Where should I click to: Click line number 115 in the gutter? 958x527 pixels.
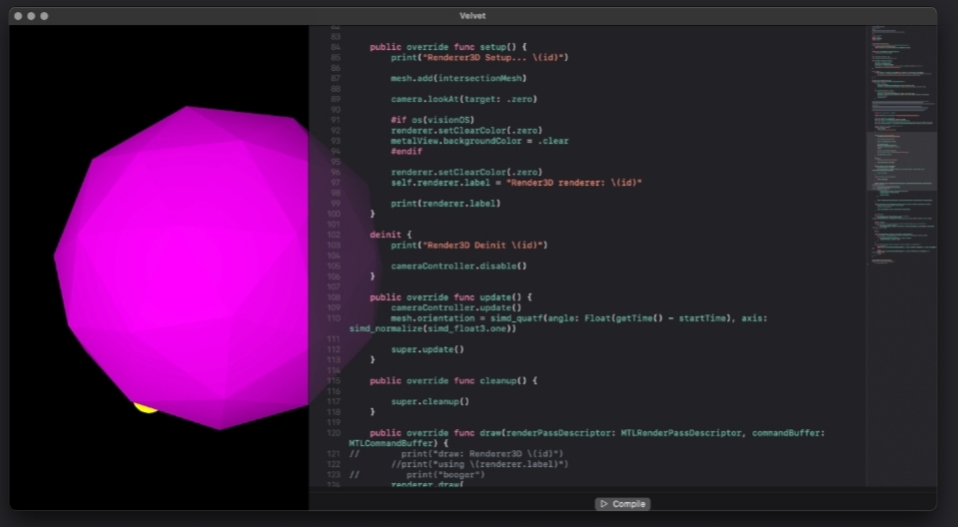point(333,380)
